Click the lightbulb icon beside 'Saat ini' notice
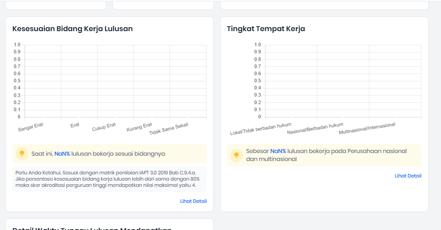441x230 pixels. click(x=22, y=154)
